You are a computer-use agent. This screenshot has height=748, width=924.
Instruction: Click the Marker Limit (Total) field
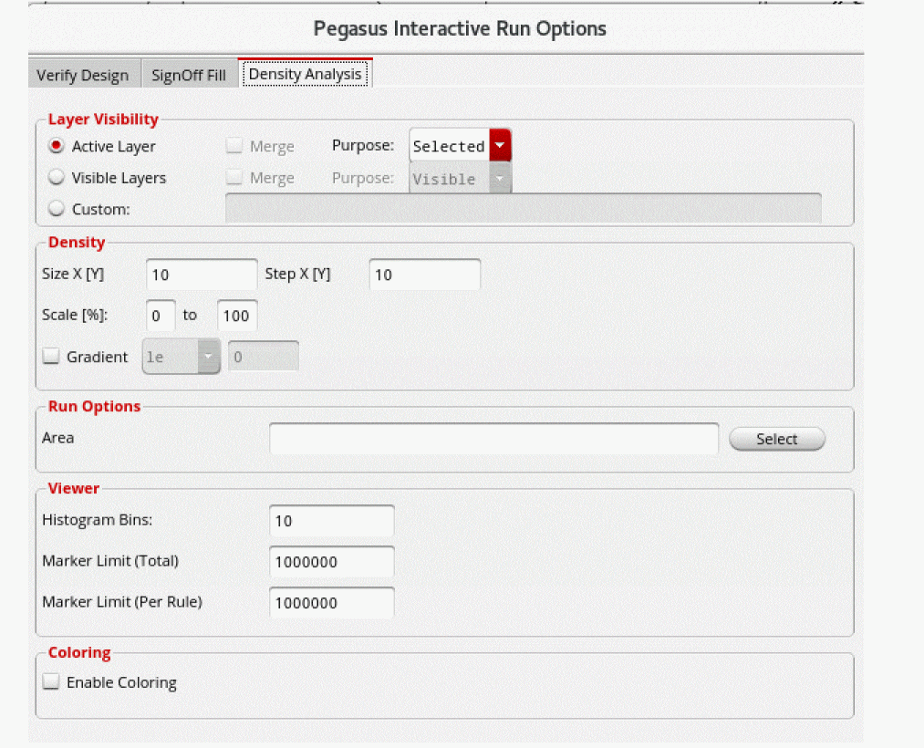pyautogui.click(x=332, y=561)
